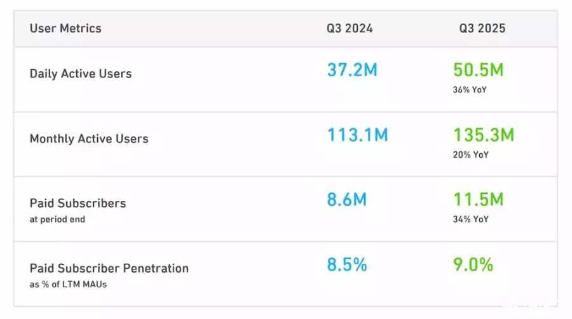Click the 135.3M monthly users value
The height and width of the screenshot is (319, 572).
(x=484, y=135)
